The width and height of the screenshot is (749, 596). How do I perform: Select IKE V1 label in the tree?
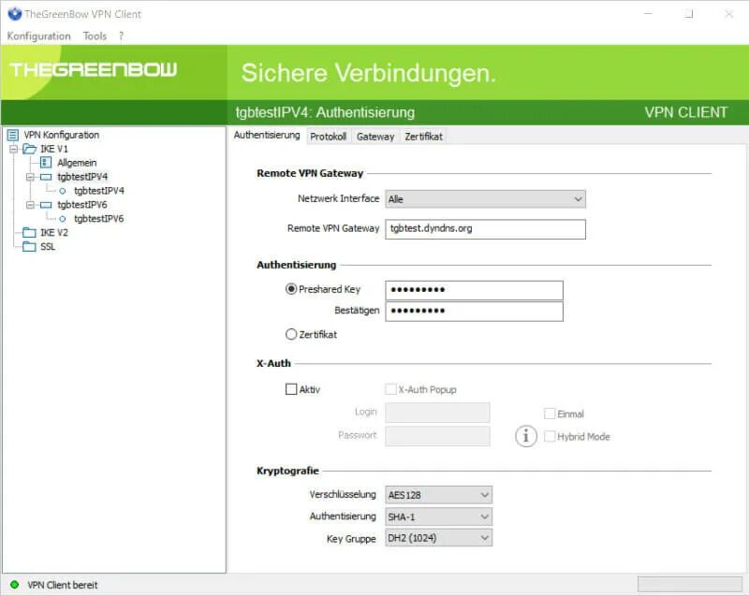[54, 149]
